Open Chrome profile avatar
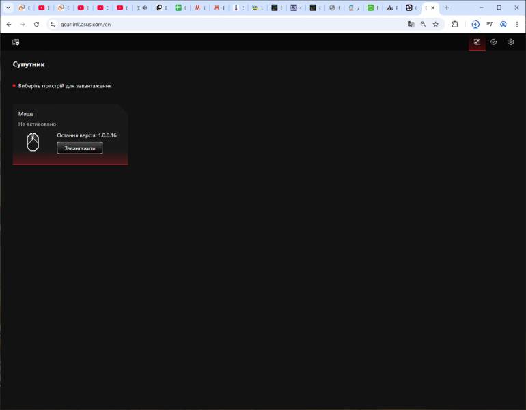 pos(503,24)
